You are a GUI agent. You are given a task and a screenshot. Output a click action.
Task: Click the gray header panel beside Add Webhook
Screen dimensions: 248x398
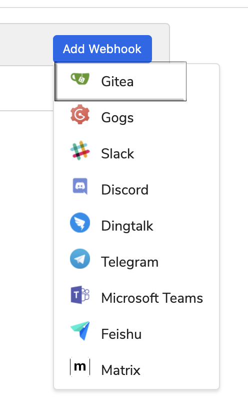[x=25, y=45]
